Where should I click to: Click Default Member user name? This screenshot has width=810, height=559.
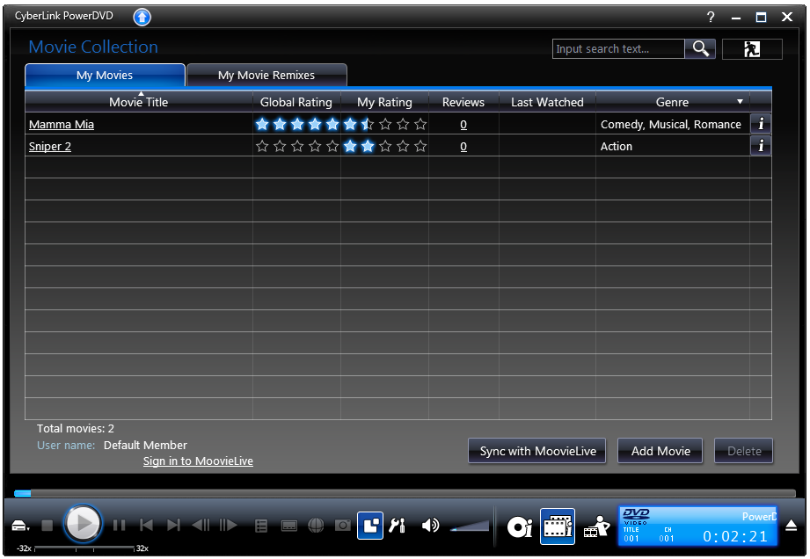tap(145, 445)
